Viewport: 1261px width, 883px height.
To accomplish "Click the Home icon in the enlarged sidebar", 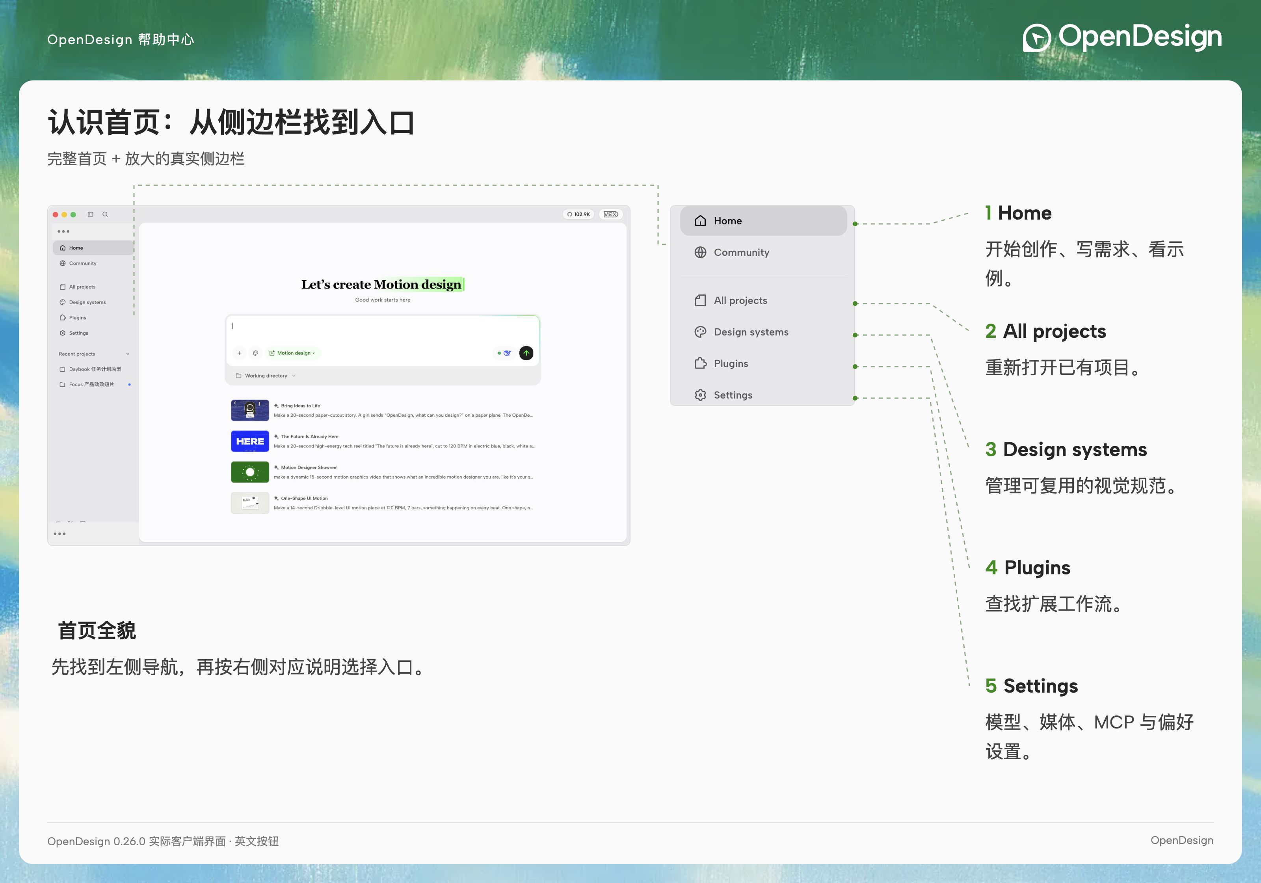I will click(700, 221).
